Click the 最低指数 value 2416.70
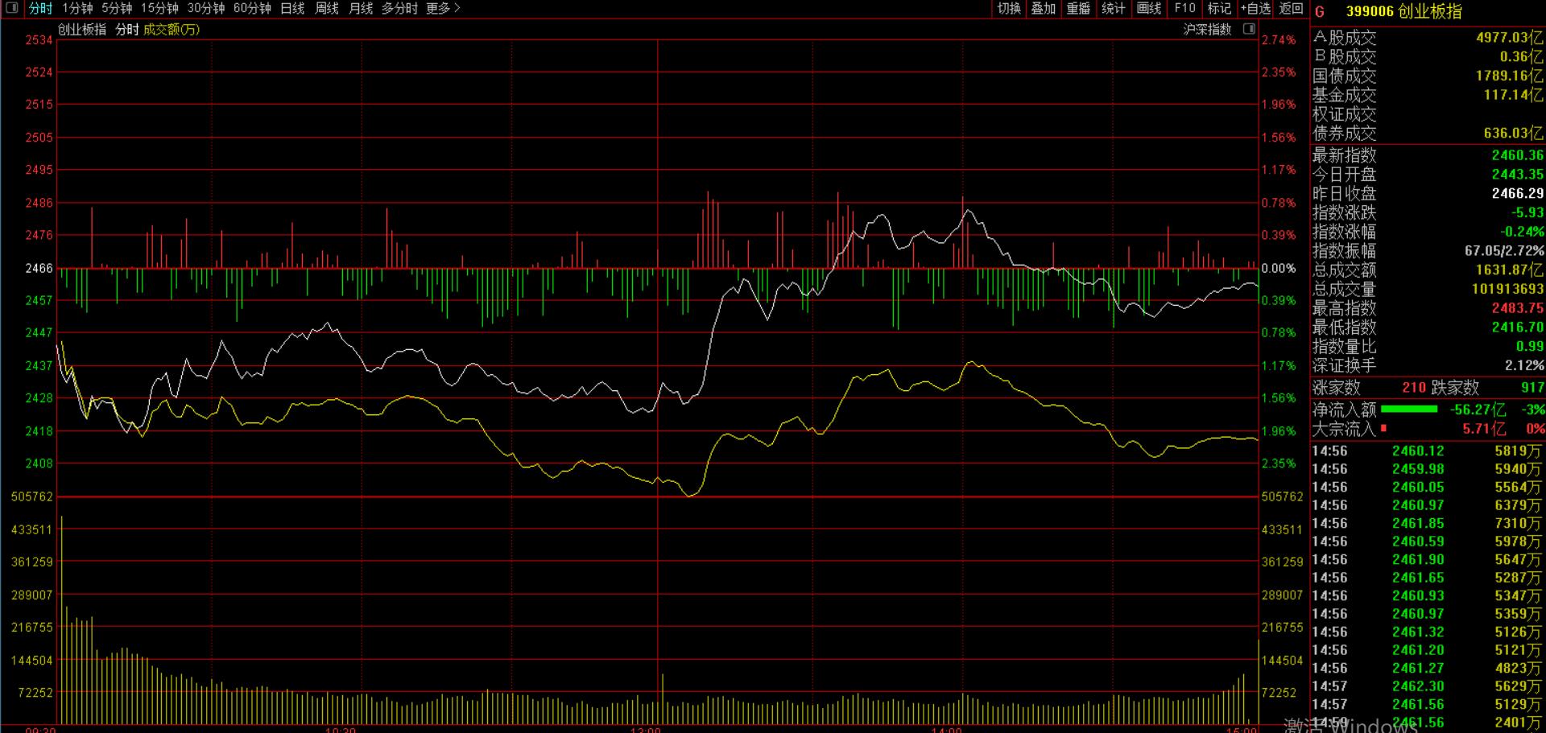This screenshot has width=1546, height=733. (x=1517, y=327)
